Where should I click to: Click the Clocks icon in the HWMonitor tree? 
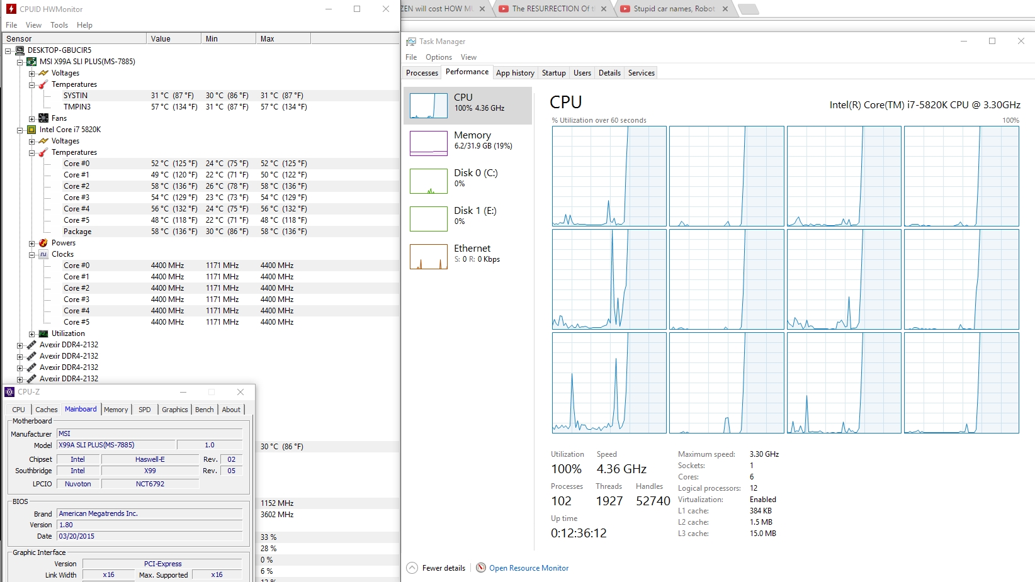coord(43,254)
